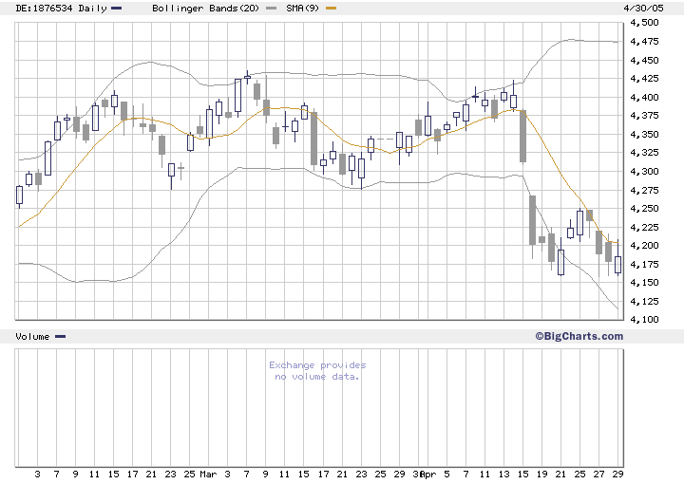This screenshot has width=684, height=484.
Task: Click the gray Bollinger Bands legend swatch
Action: coord(271,8)
